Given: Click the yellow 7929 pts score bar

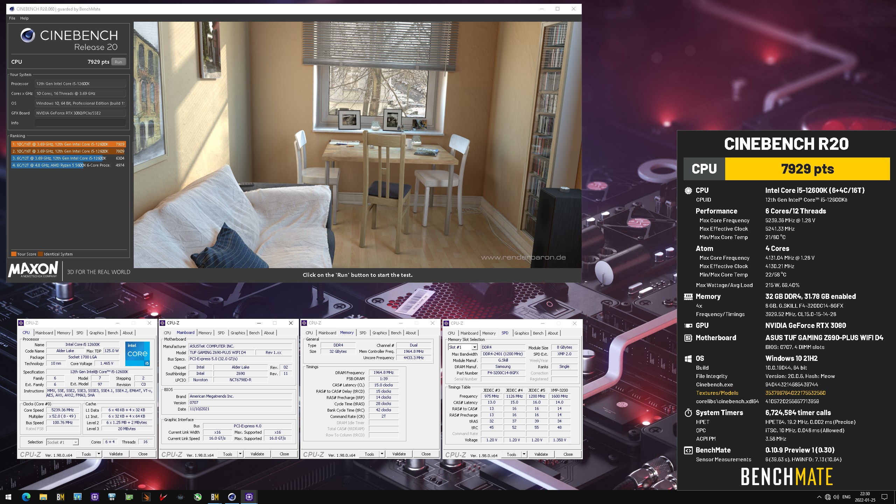Looking at the screenshot, I should tap(807, 169).
